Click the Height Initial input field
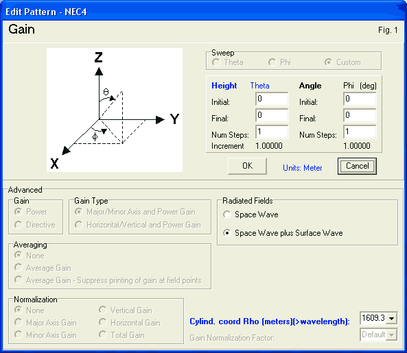 [272, 99]
